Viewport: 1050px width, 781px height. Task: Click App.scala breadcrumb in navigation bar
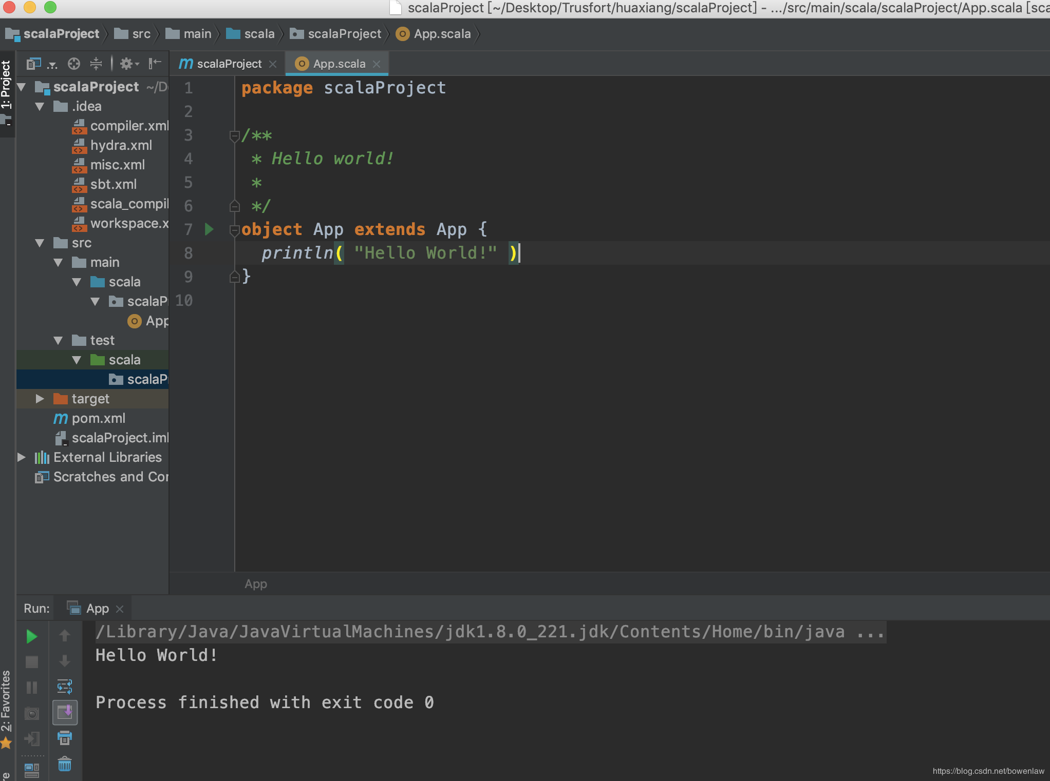[x=434, y=34]
